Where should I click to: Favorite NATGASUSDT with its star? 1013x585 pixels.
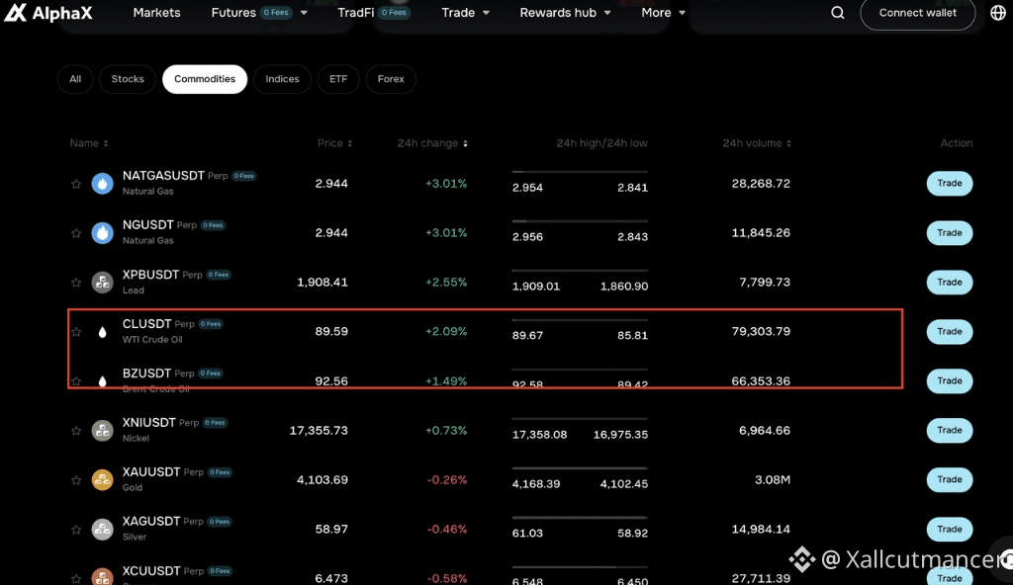coord(76,184)
